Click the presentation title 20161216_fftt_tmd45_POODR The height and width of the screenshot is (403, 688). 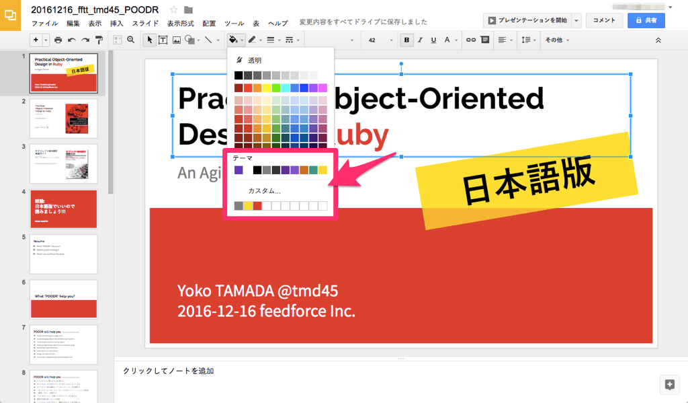point(95,9)
